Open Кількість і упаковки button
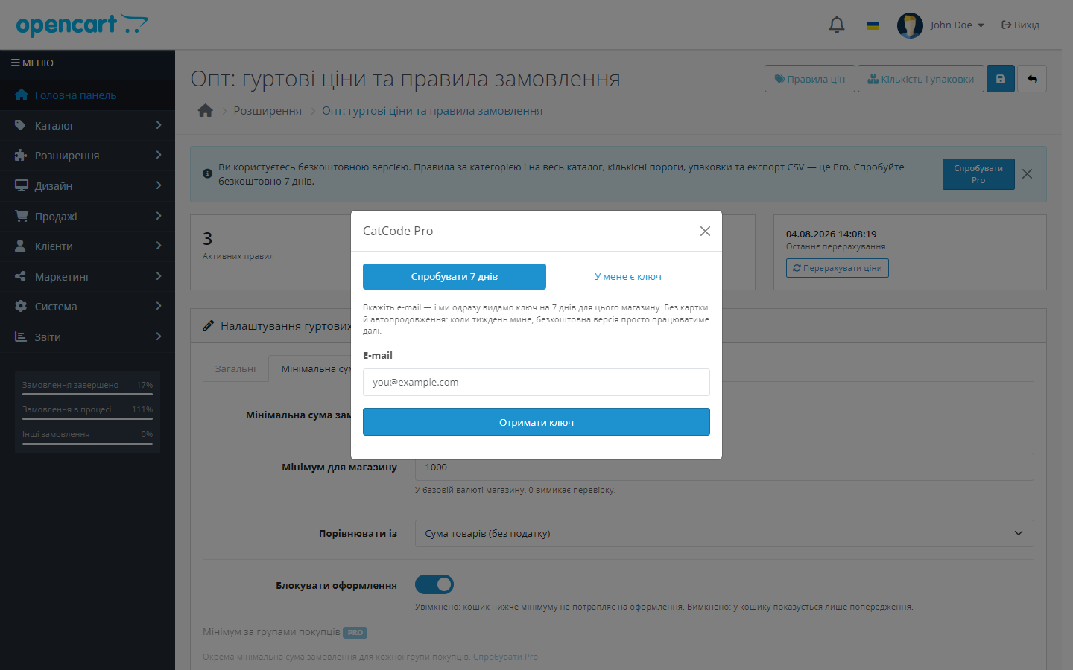 click(x=921, y=79)
